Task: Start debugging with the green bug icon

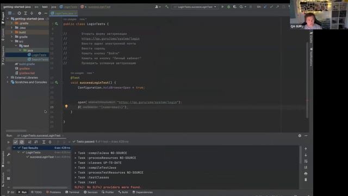Action: click(x=228, y=7)
